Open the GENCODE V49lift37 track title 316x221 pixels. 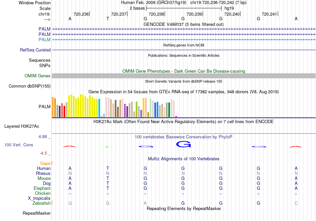(184, 24)
